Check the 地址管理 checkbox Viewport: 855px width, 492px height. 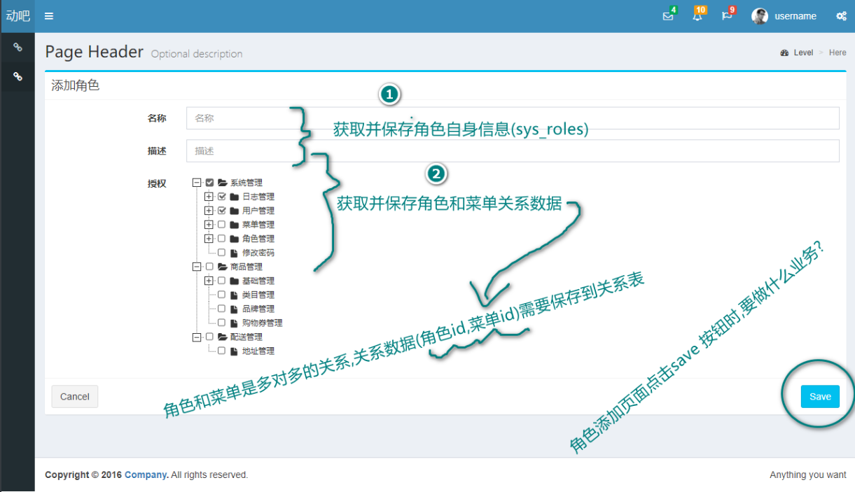(x=222, y=351)
